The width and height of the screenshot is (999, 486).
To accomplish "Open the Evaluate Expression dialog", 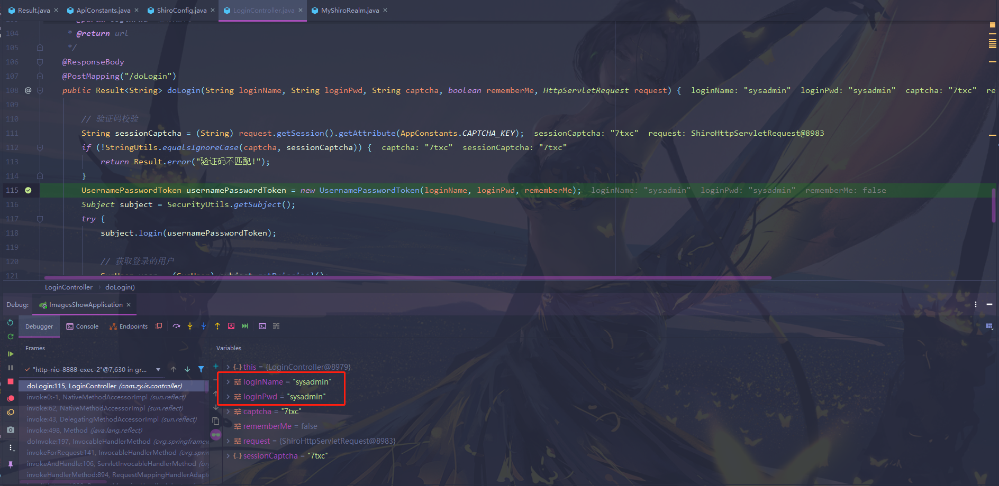I will click(262, 326).
